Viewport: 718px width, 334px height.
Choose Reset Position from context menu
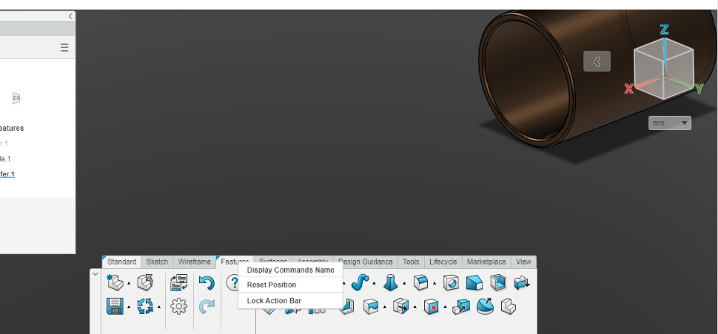(x=290, y=285)
